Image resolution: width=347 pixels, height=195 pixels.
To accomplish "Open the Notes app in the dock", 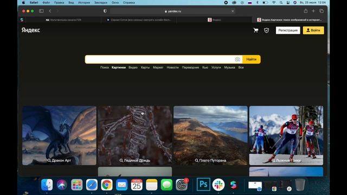I will point(152,185).
